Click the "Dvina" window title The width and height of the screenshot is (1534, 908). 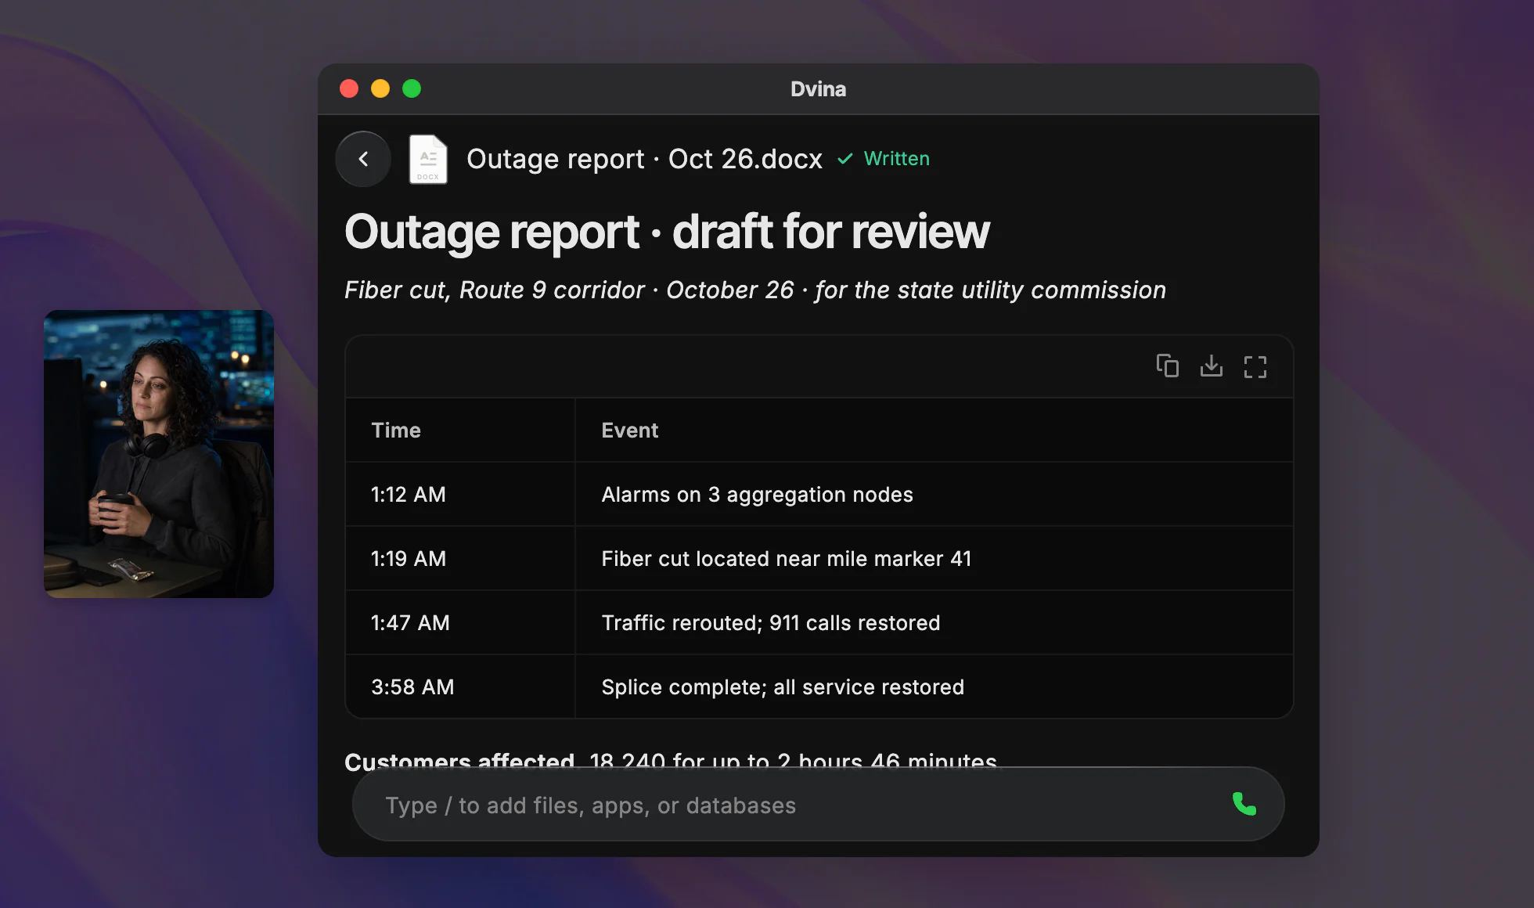tap(818, 89)
